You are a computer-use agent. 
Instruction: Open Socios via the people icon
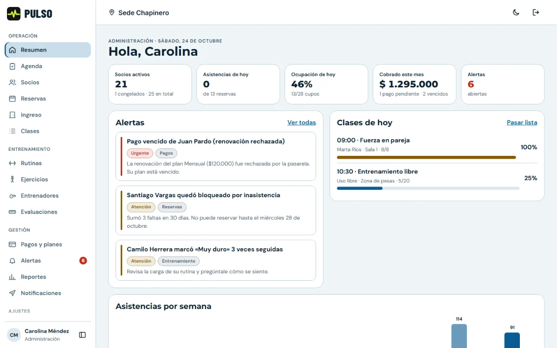13,83
